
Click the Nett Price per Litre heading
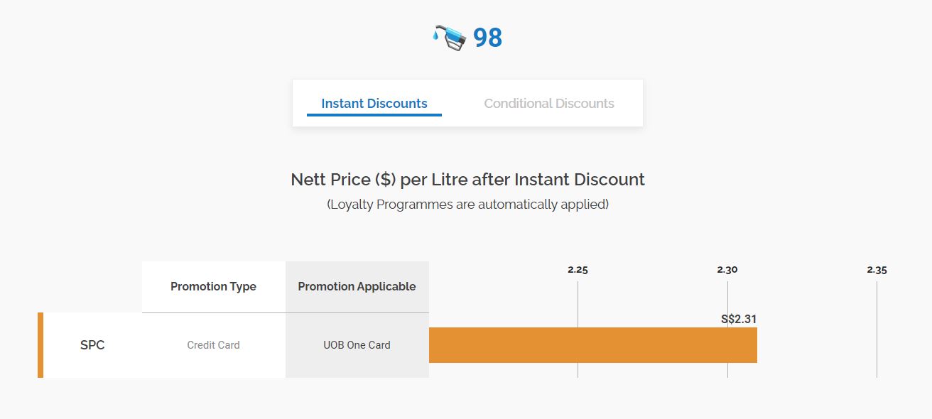click(x=467, y=179)
